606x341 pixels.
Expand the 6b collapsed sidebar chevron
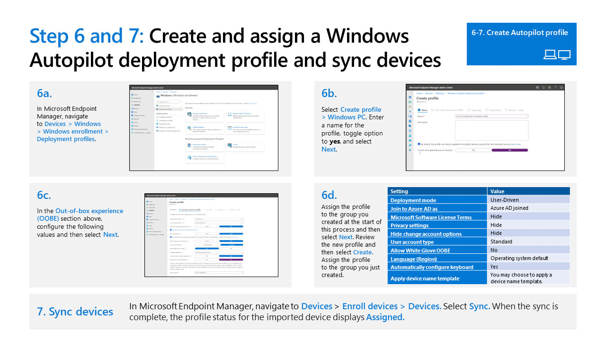coord(411,92)
